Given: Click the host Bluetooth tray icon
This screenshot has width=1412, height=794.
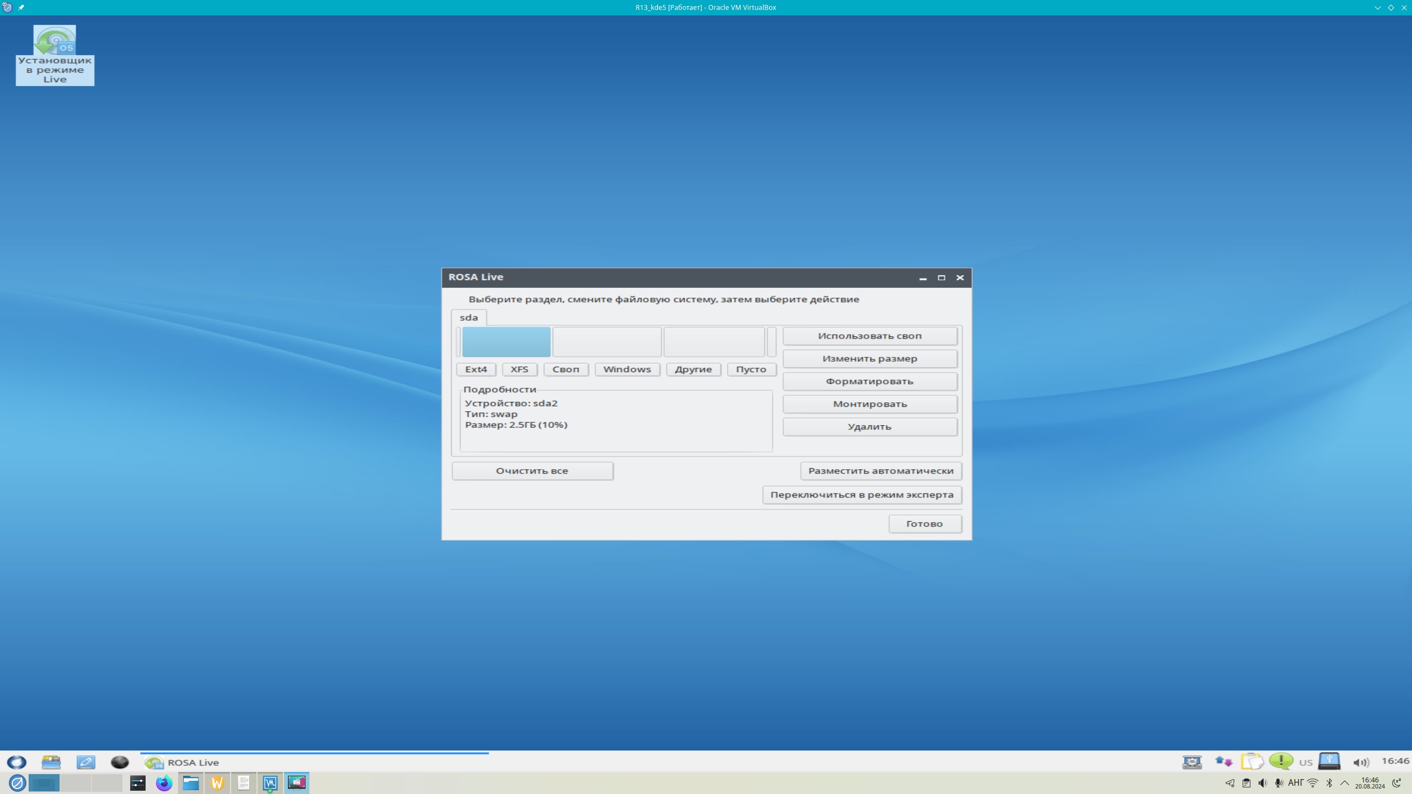Looking at the screenshot, I should tap(1329, 783).
